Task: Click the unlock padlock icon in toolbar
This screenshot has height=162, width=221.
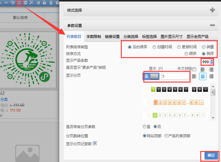Action: 44,3
